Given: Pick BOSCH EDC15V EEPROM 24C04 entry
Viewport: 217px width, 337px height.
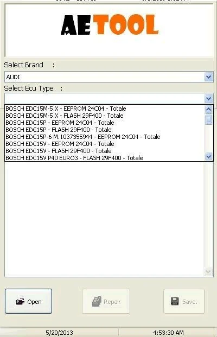Looking at the screenshot, I should pos(60,144).
